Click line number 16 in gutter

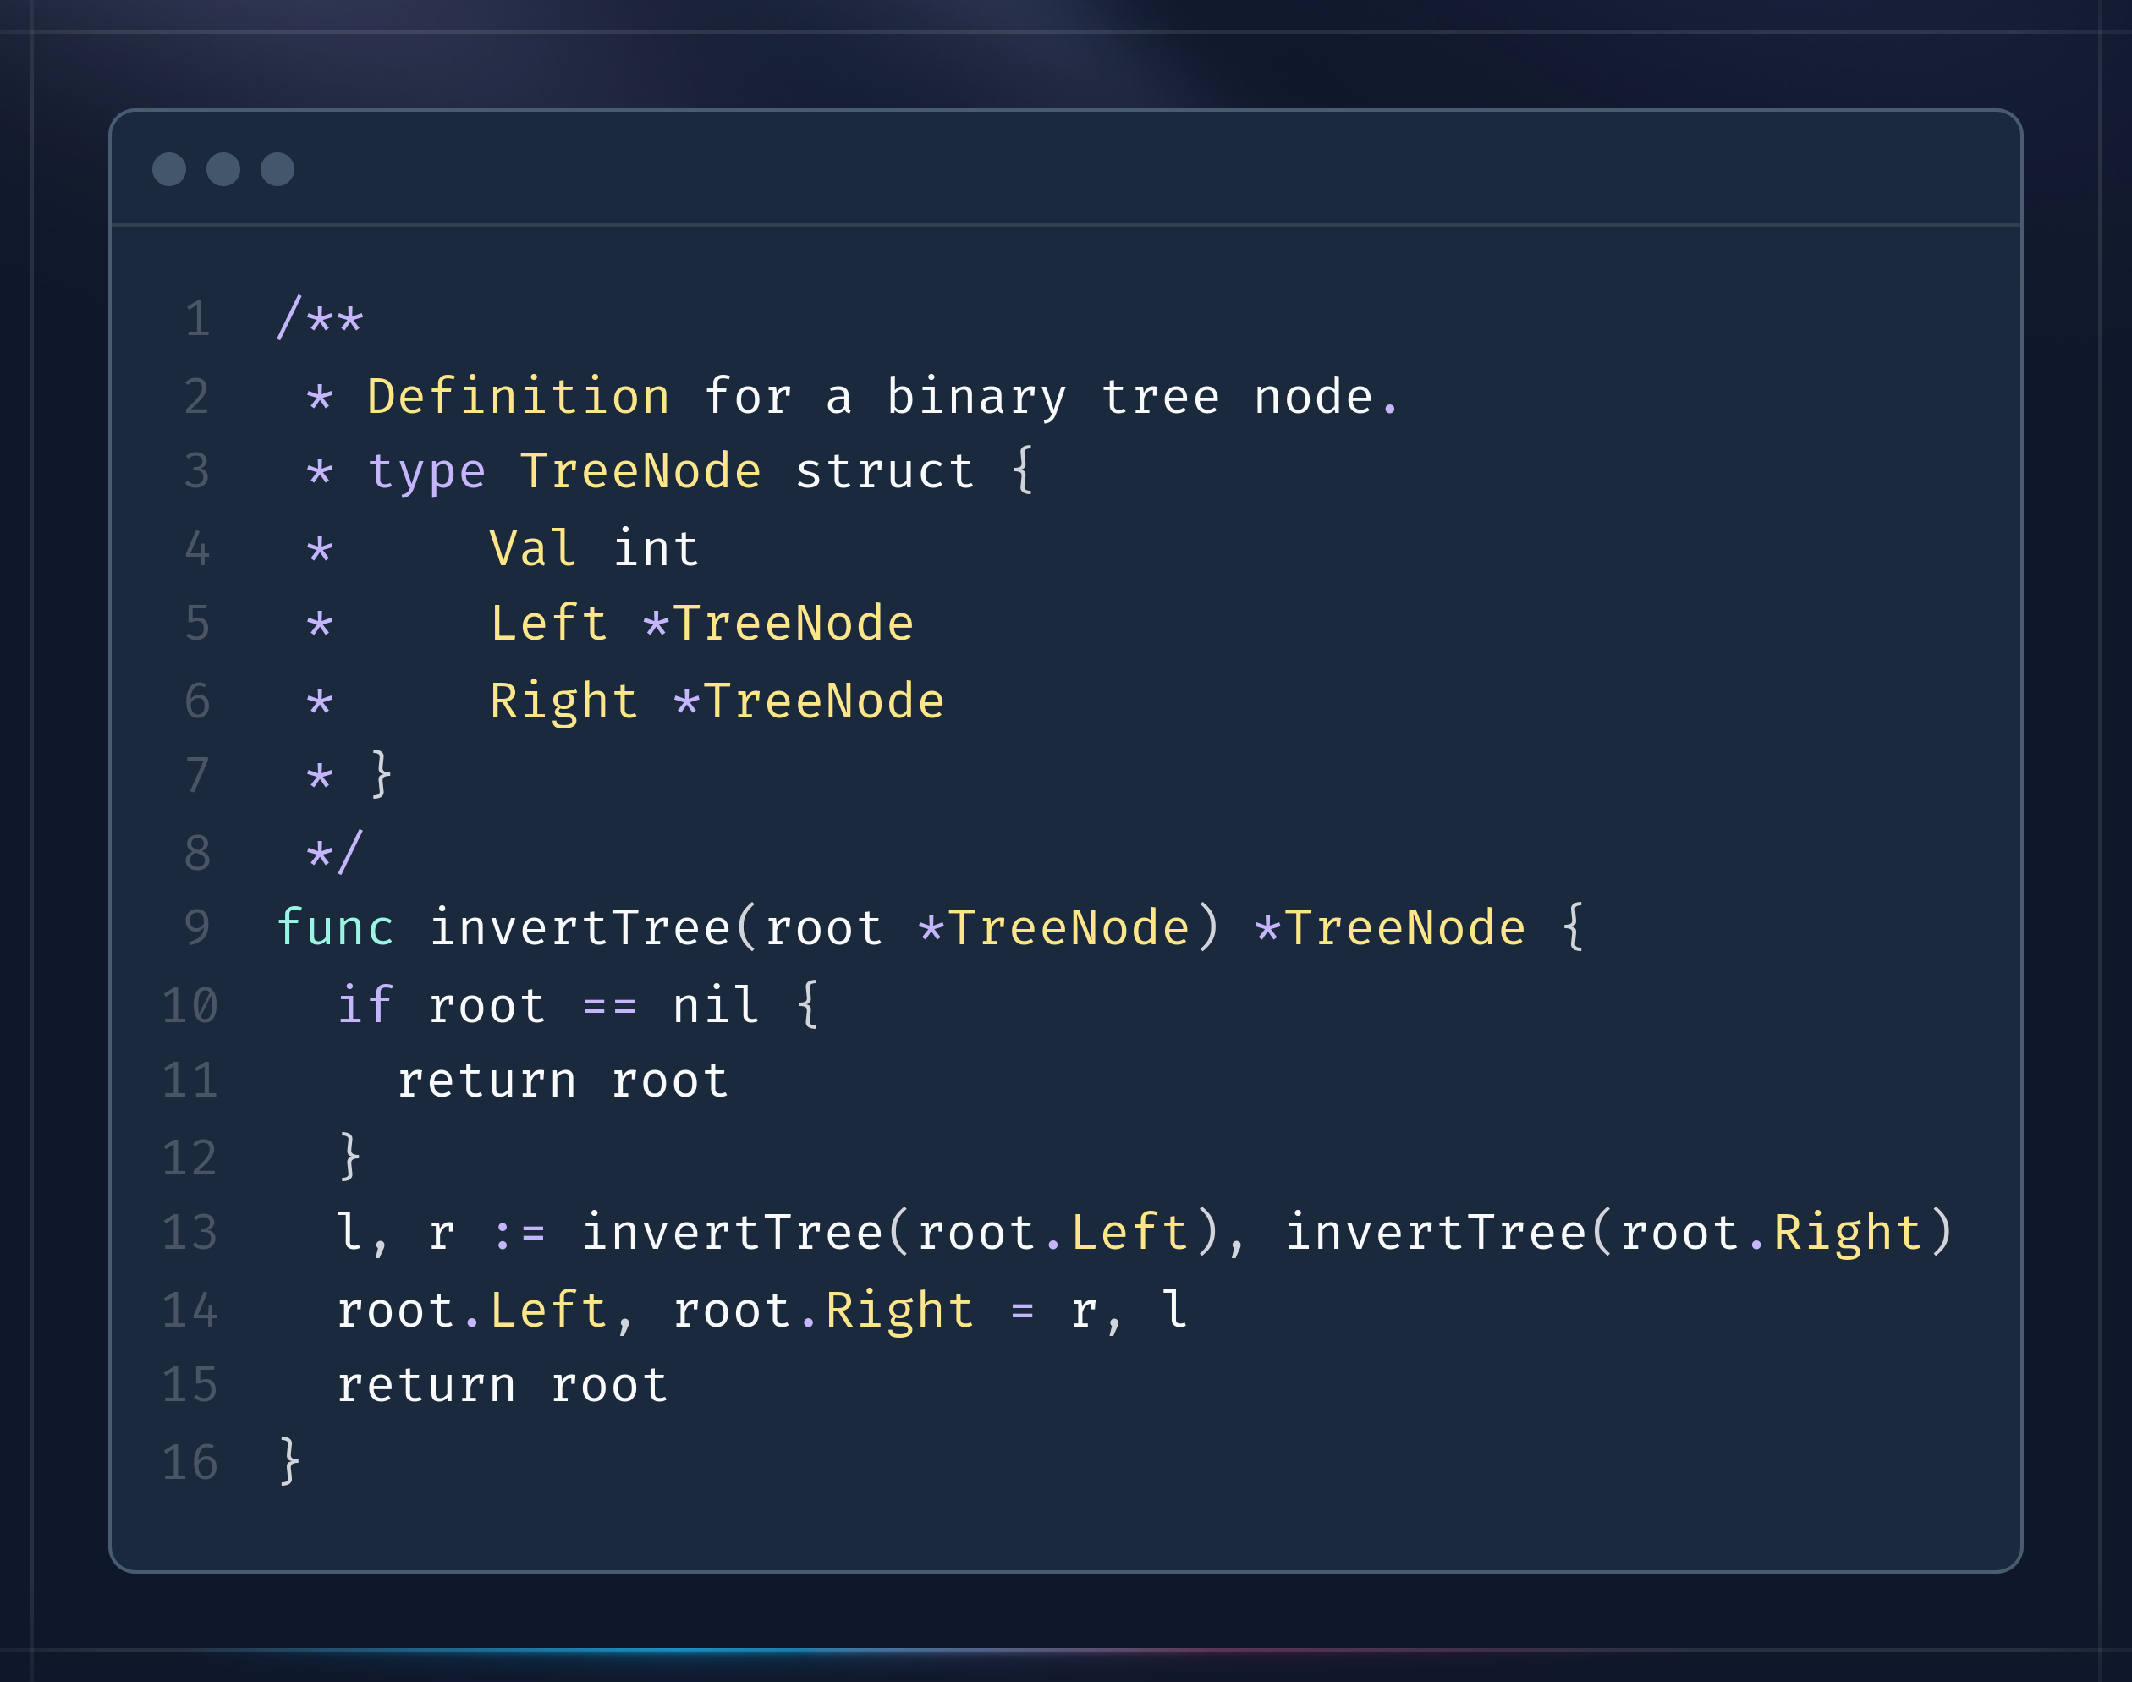(x=189, y=1462)
